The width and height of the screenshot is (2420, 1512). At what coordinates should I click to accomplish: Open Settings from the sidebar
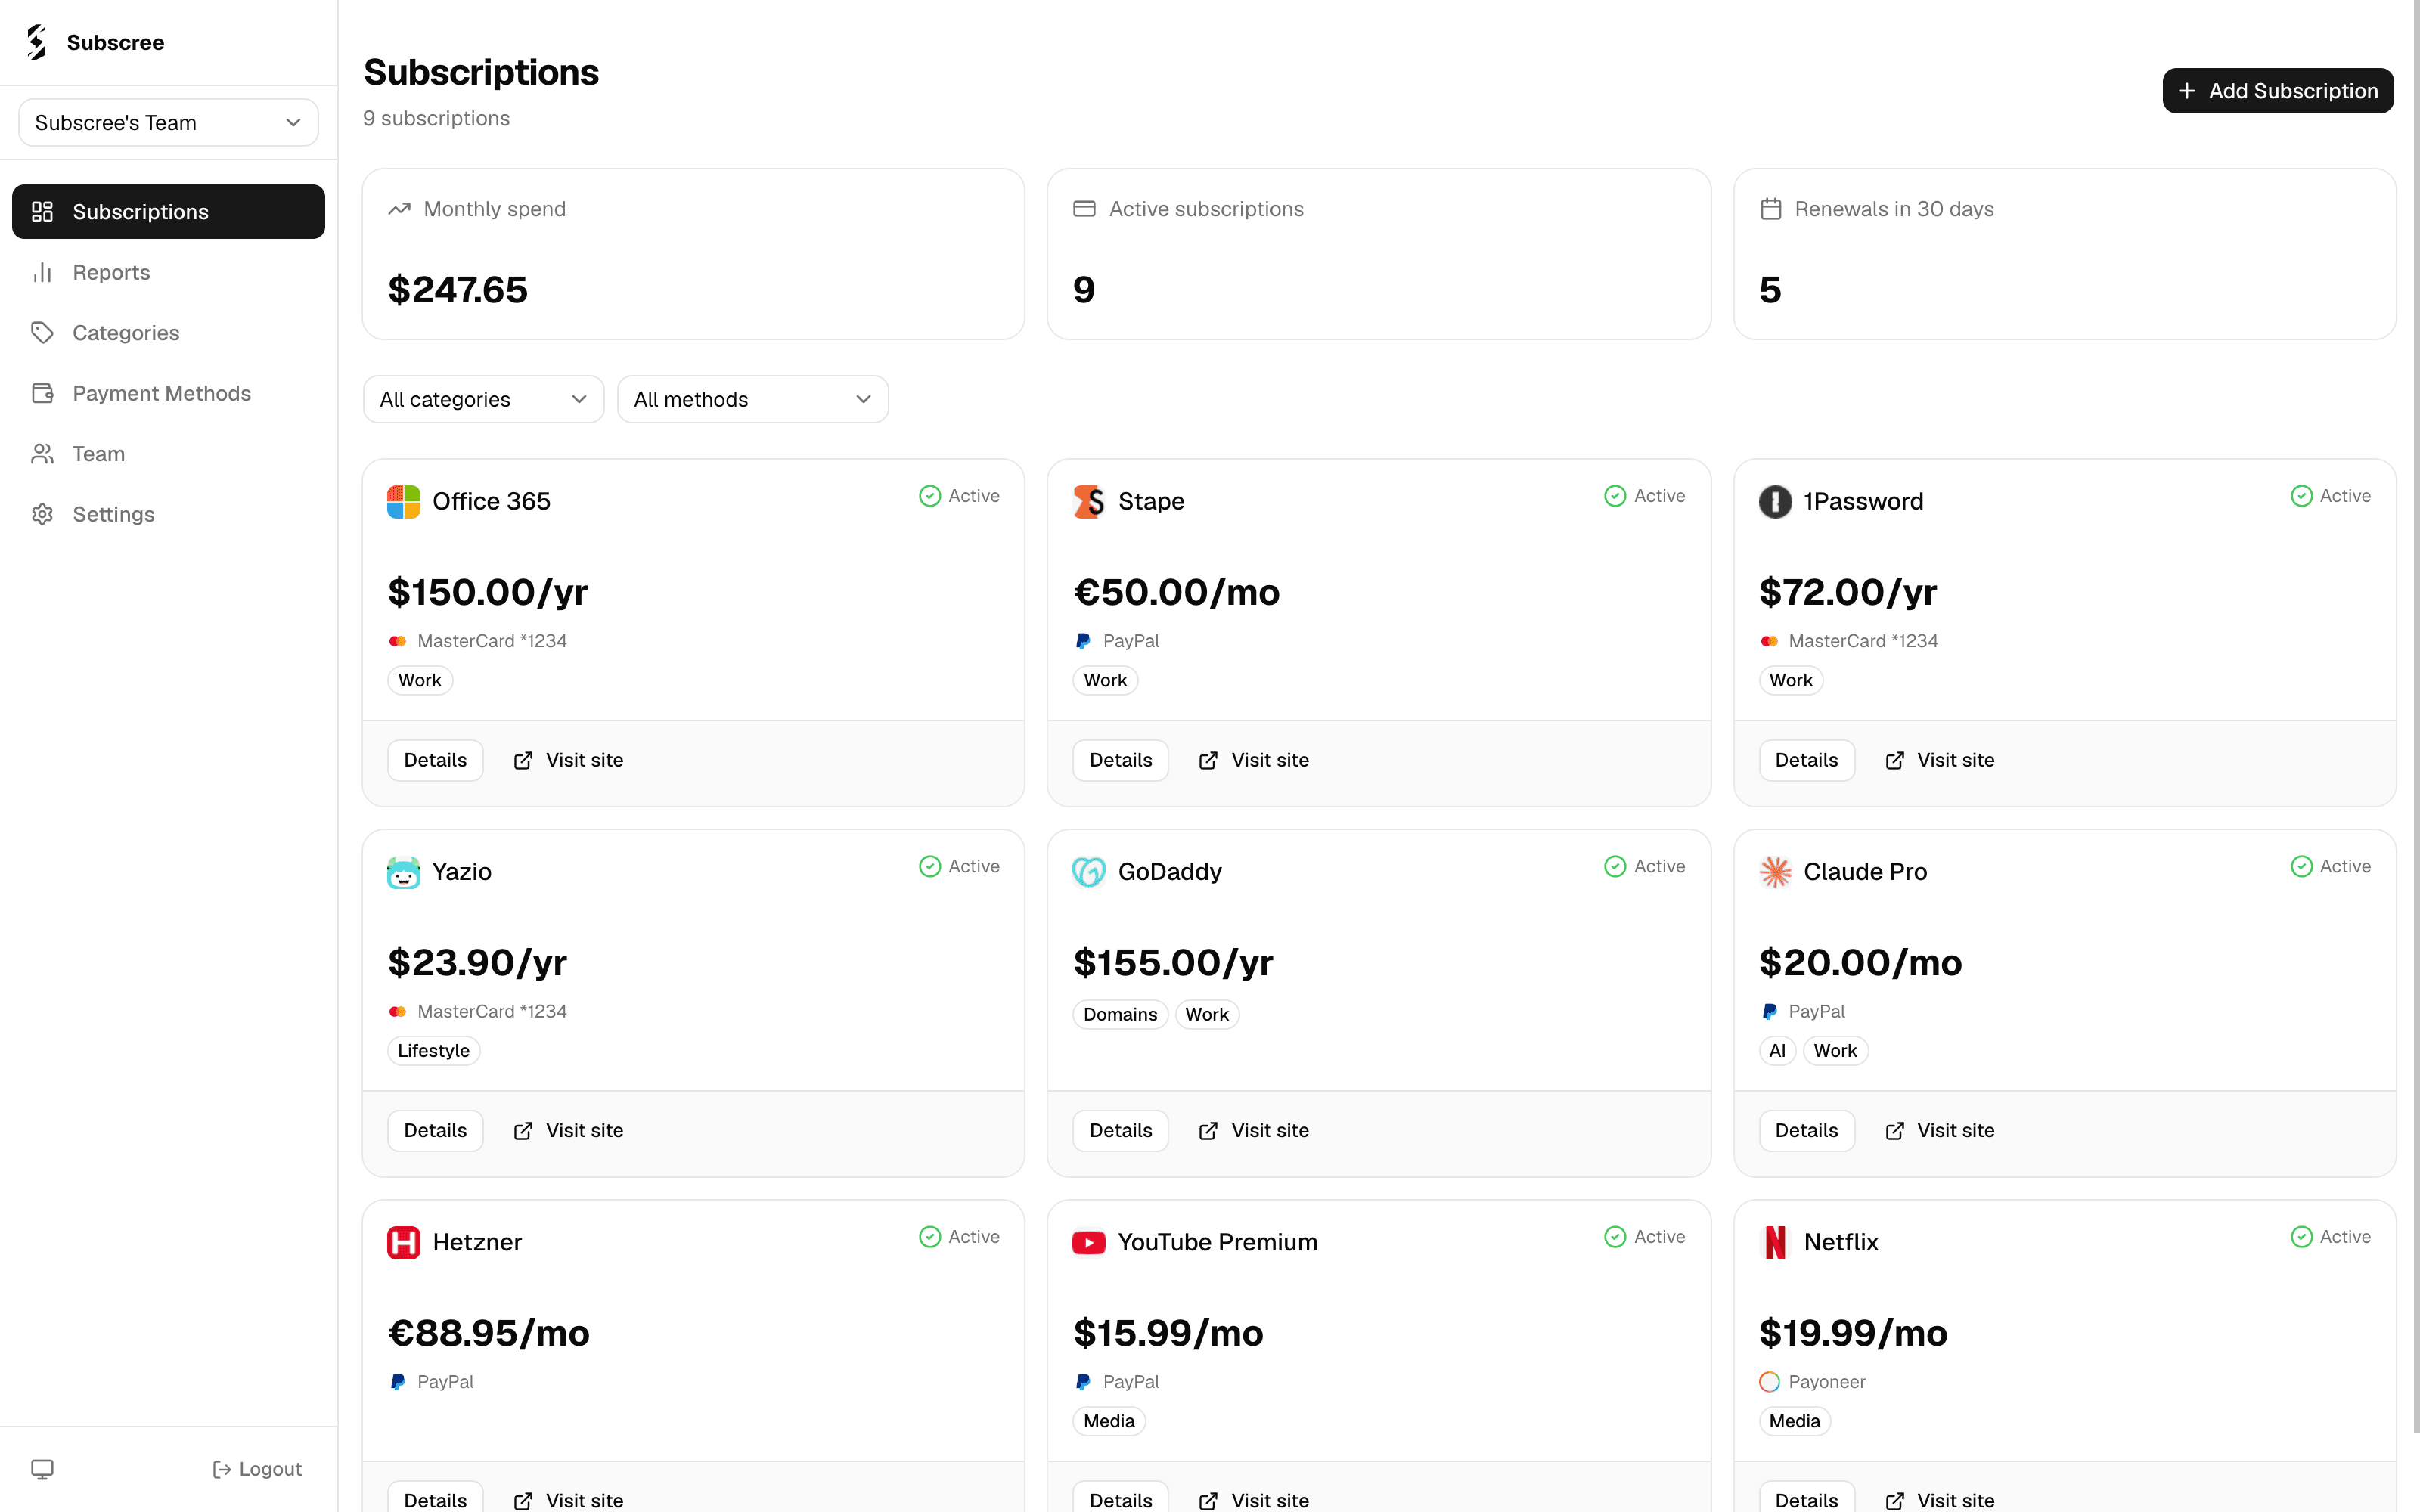tap(168, 514)
